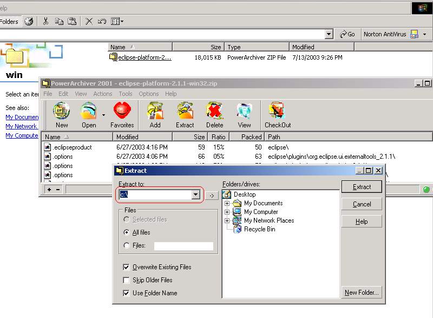This screenshot has width=433, height=318.
Task: Click the Cancel button
Action: point(362,204)
